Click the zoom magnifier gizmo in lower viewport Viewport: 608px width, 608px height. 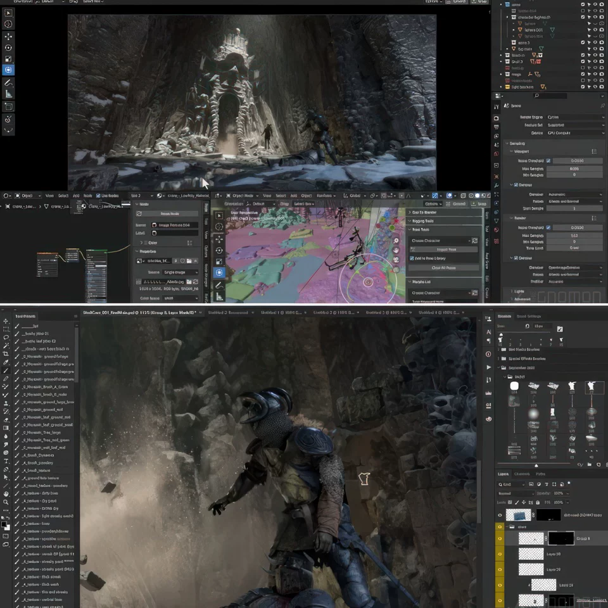tap(396, 241)
